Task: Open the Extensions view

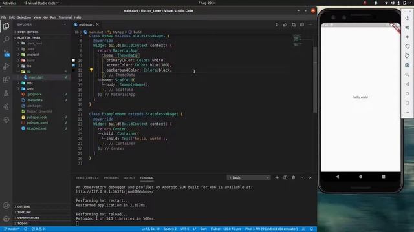Action: 6,80
